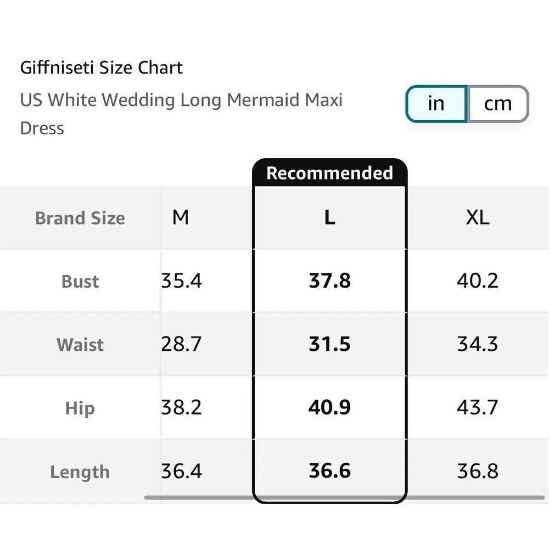Image resolution: width=549 pixels, height=549 pixels.
Task: Click the 37.8 bust value for L
Action: click(x=329, y=281)
